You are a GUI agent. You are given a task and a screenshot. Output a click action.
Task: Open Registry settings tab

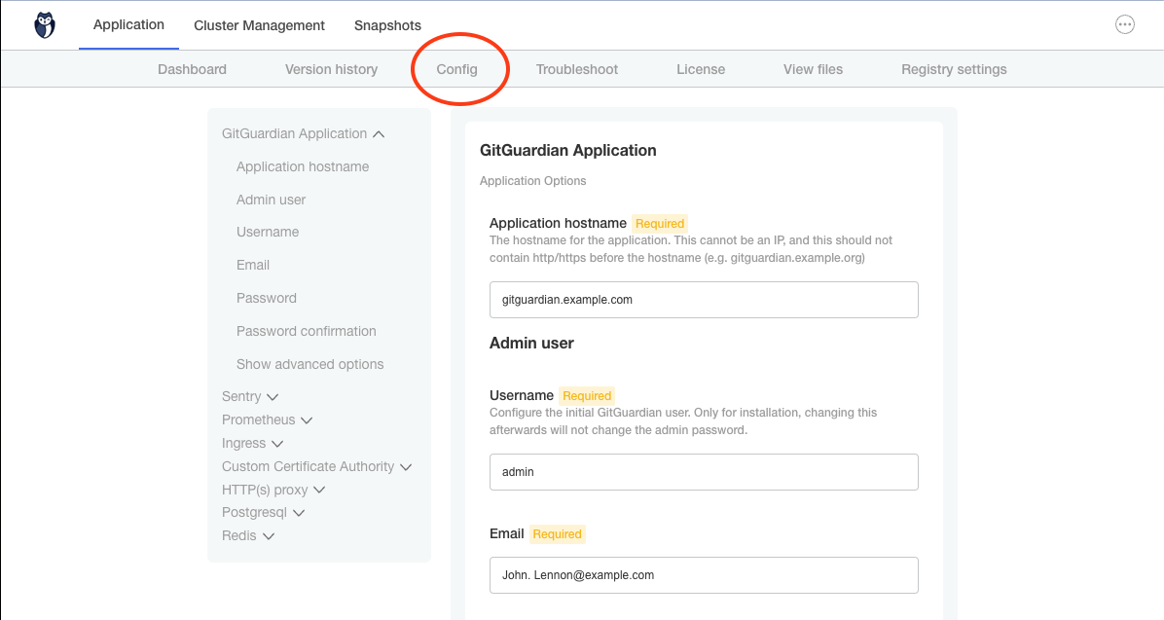pos(954,69)
